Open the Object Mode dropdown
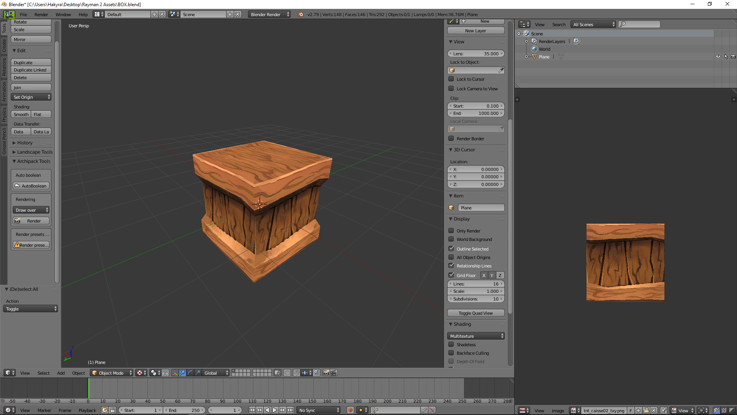 click(x=112, y=373)
